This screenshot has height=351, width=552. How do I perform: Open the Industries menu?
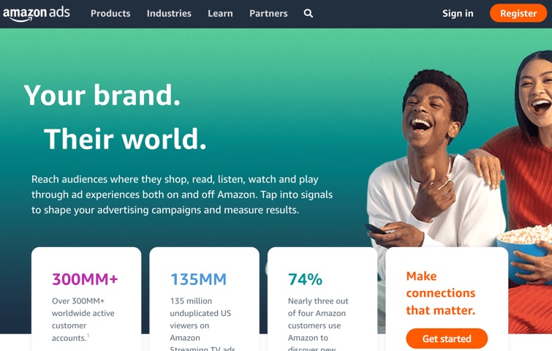click(169, 13)
